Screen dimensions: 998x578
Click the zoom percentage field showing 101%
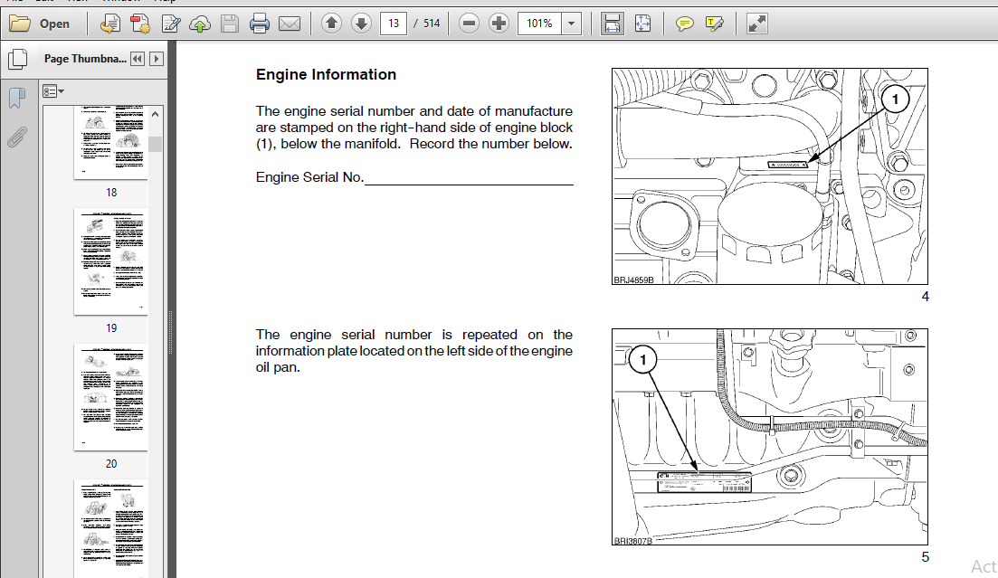point(540,24)
